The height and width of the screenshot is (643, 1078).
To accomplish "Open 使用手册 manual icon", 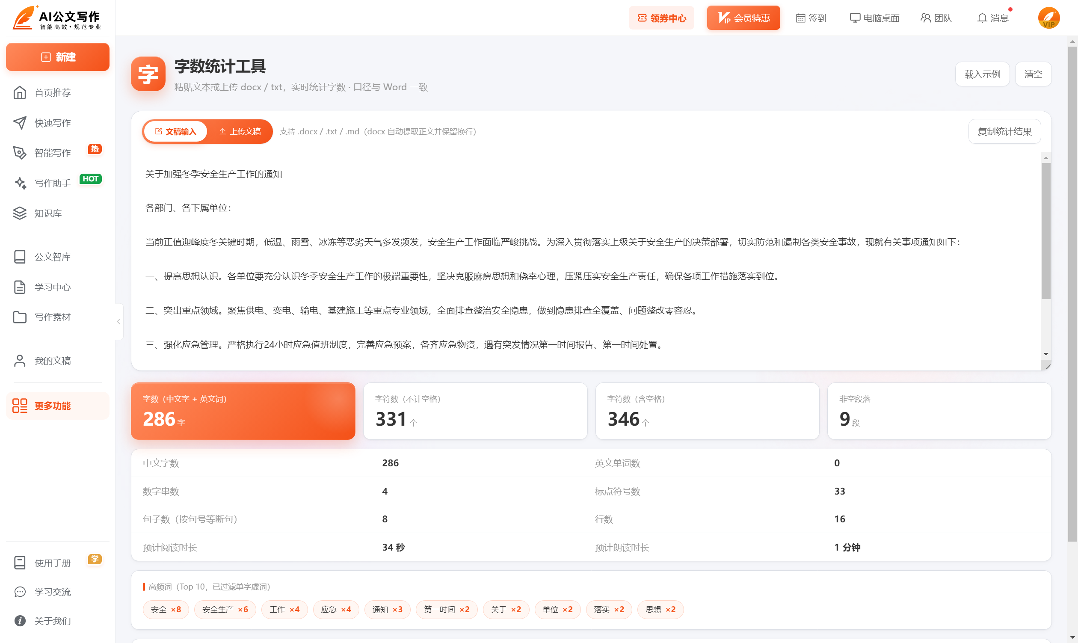I will pos(20,563).
